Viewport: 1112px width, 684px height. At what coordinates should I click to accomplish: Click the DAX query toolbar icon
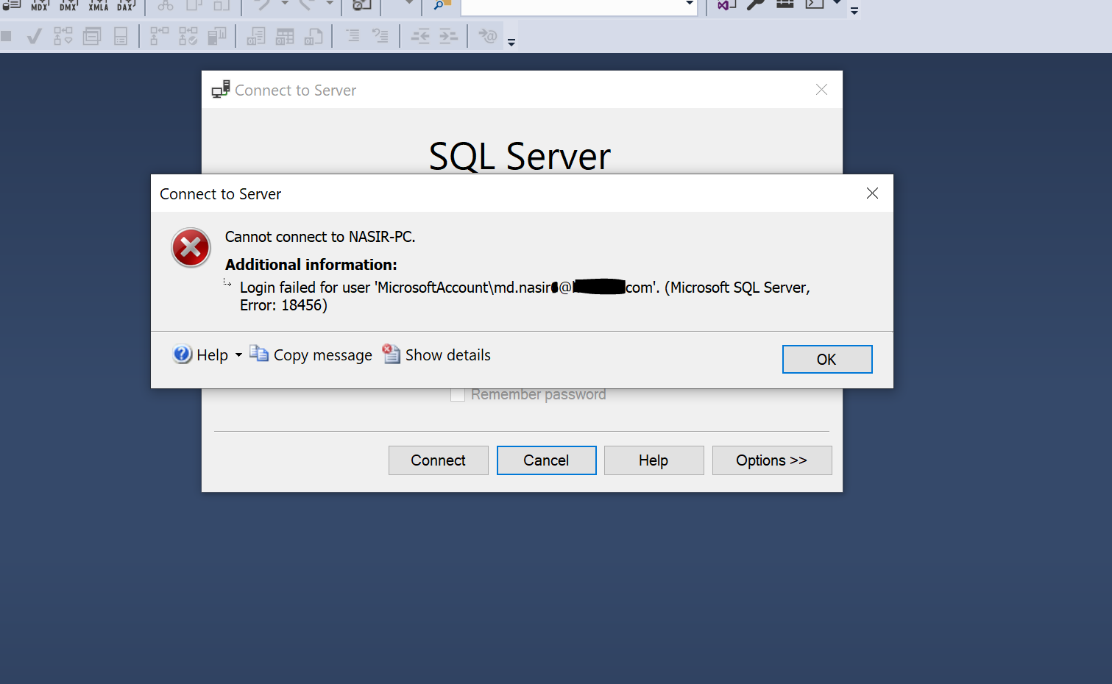click(x=127, y=5)
